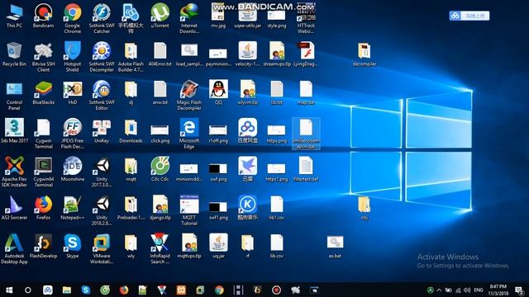Select the decompiler folder icon
529x297 pixels.
[x=365, y=54]
